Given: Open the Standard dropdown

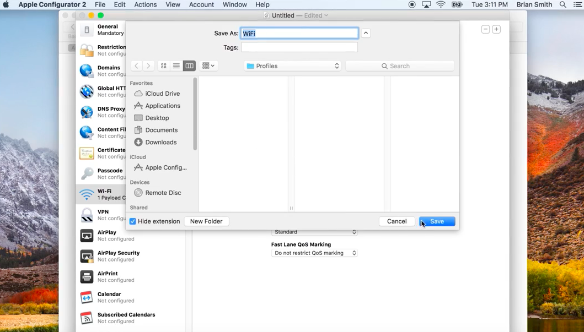Looking at the screenshot, I should tap(314, 232).
